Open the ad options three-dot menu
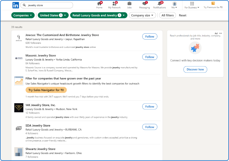The width and height of the screenshot is (229, 161). point(221,33)
